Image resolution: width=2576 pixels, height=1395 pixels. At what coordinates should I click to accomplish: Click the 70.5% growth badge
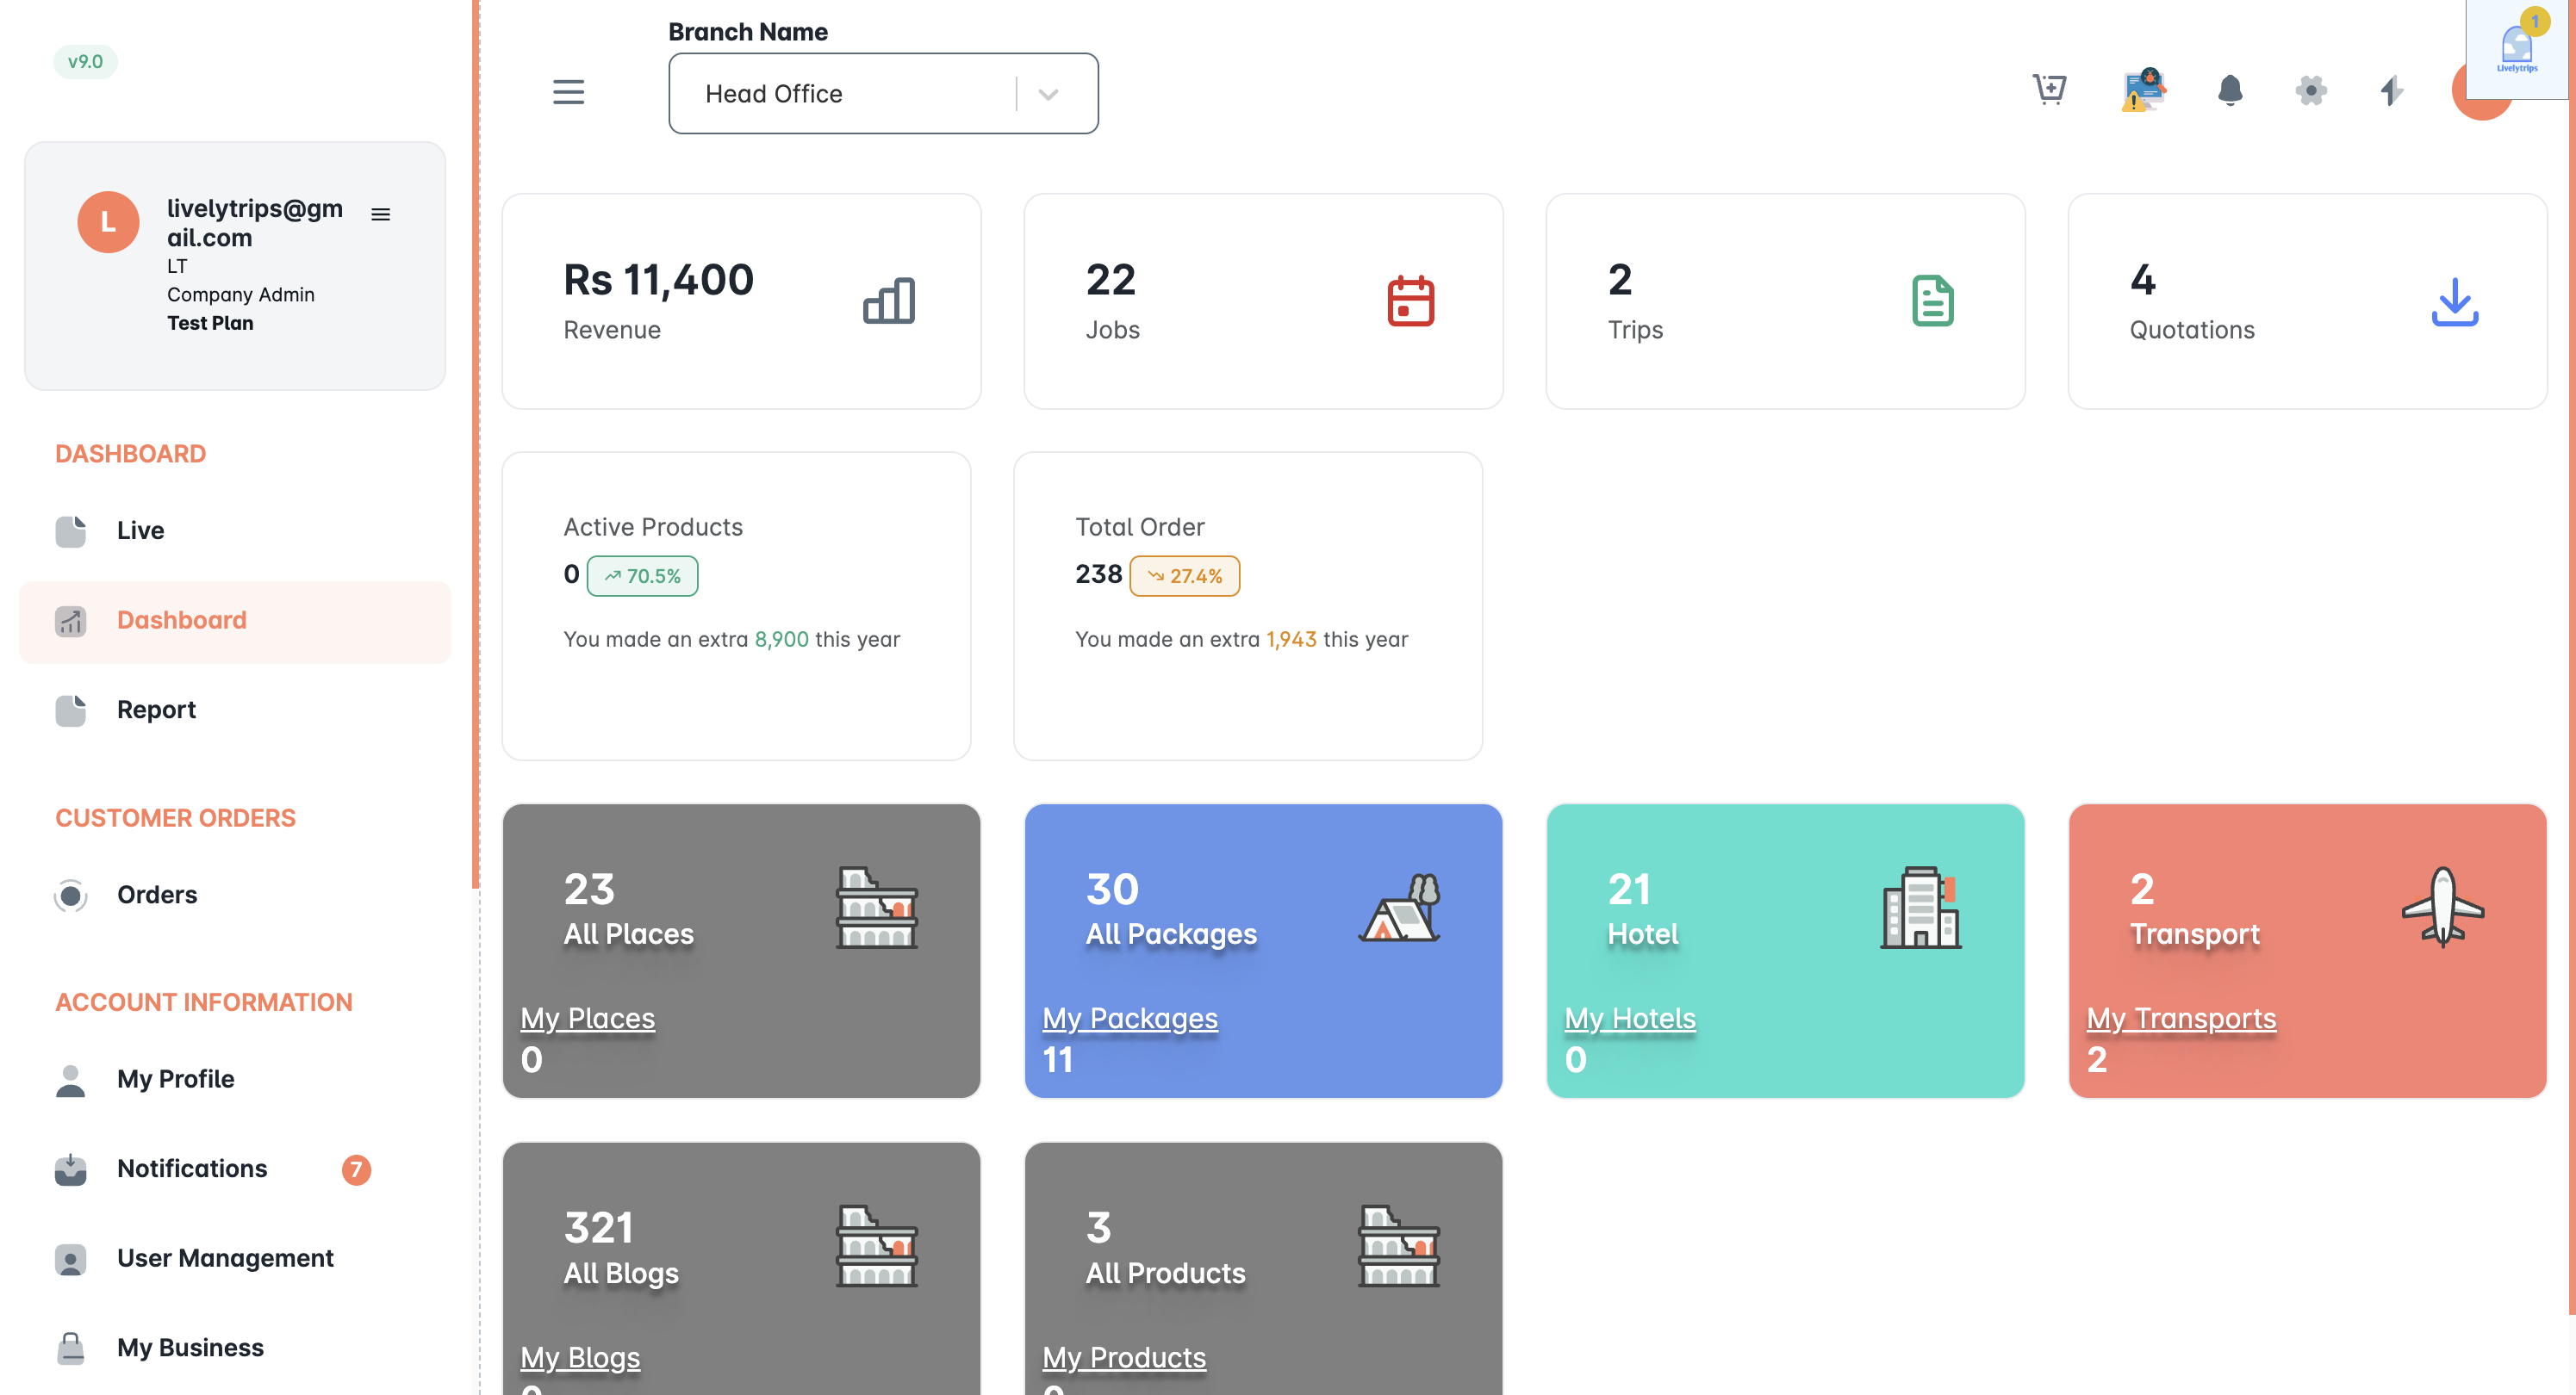click(x=642, y=575)
